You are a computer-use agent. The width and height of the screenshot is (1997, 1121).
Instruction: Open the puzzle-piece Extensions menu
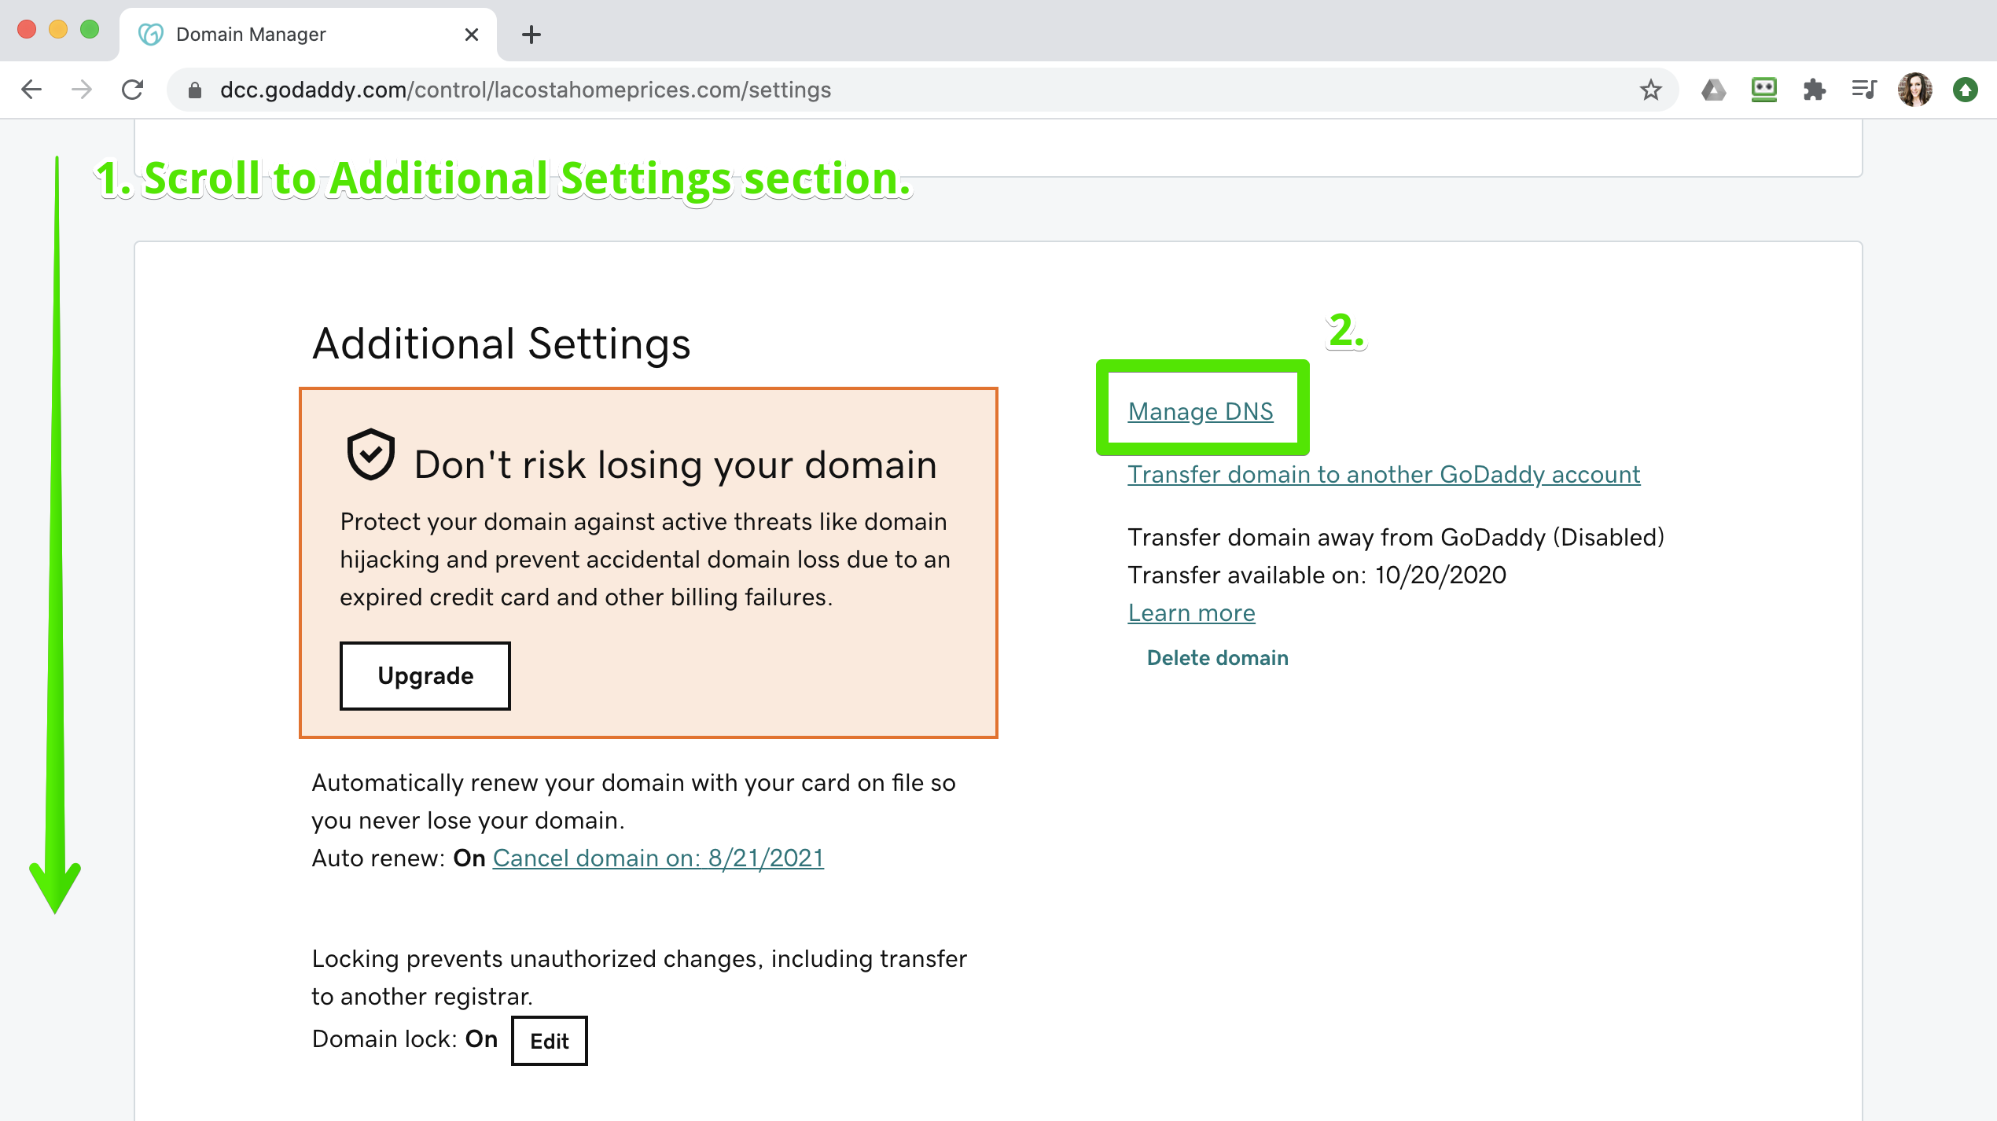click(x=1814, y=90)
